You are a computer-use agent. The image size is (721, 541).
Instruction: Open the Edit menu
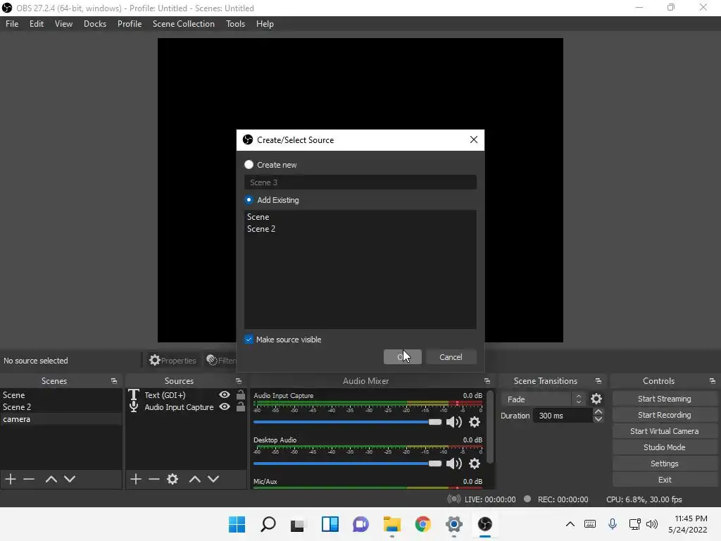pyautogui.click(x=37, y=24)
